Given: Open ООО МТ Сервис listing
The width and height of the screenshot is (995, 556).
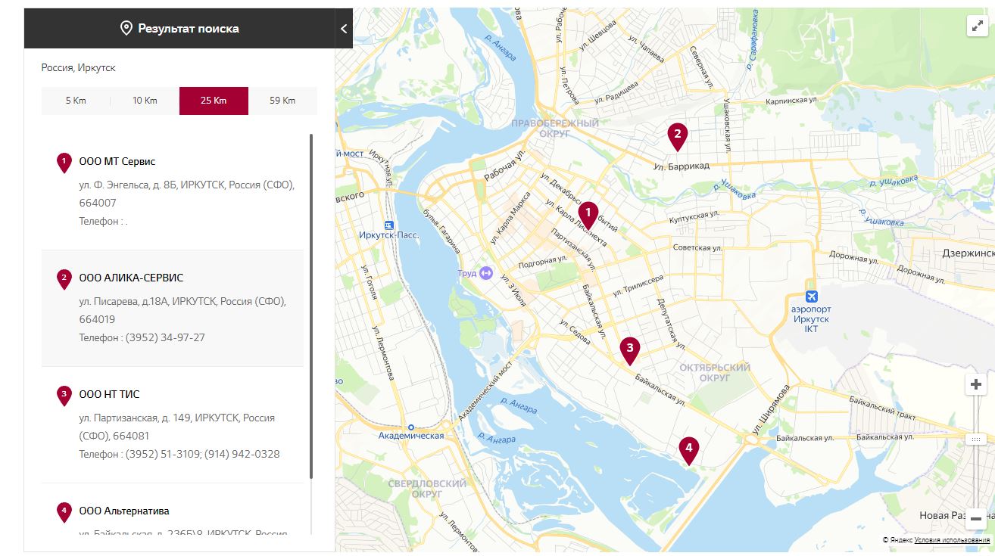Looking at the screenshot, I should pyautogui.click(x=117, y=162).
